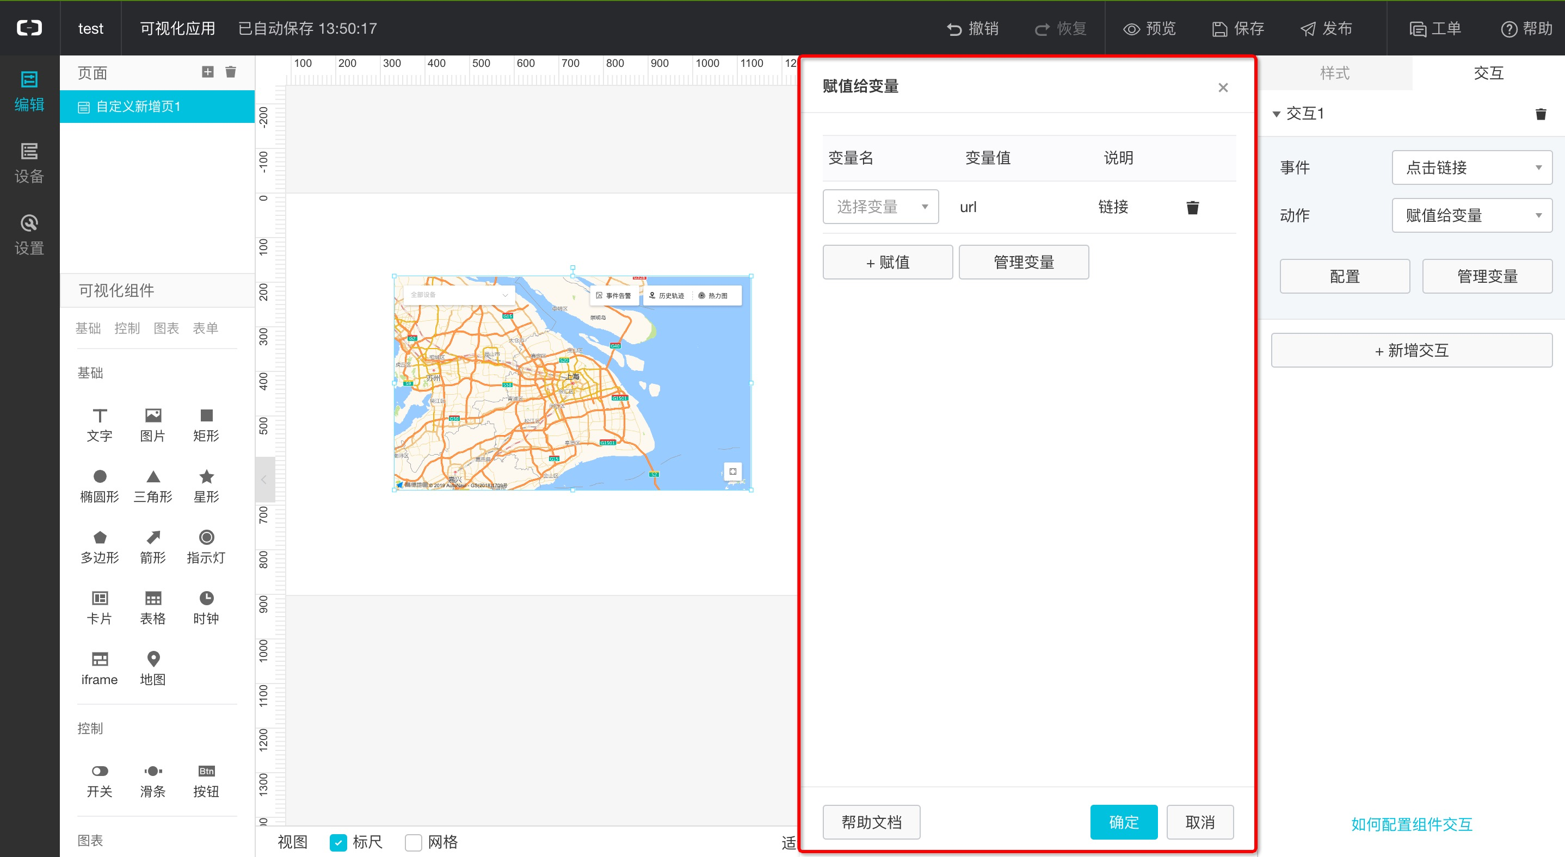Select the 开关 switch component

pyautogui.click(x=100, y=781)
